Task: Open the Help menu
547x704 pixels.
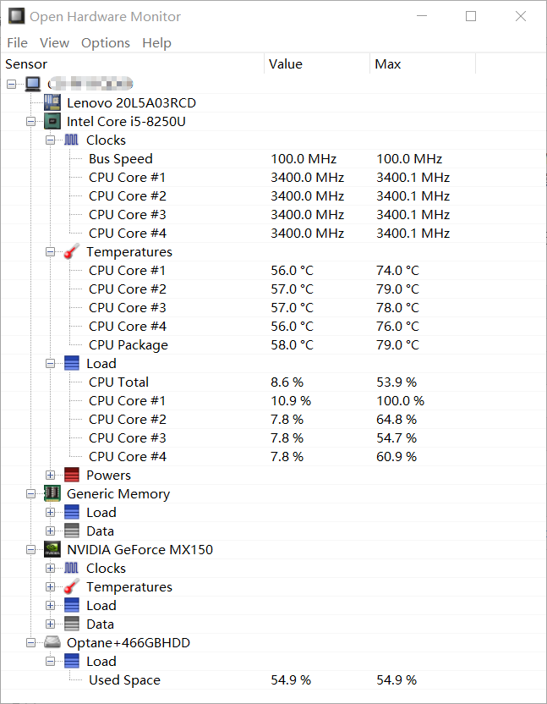Action: tap(156, 42)
